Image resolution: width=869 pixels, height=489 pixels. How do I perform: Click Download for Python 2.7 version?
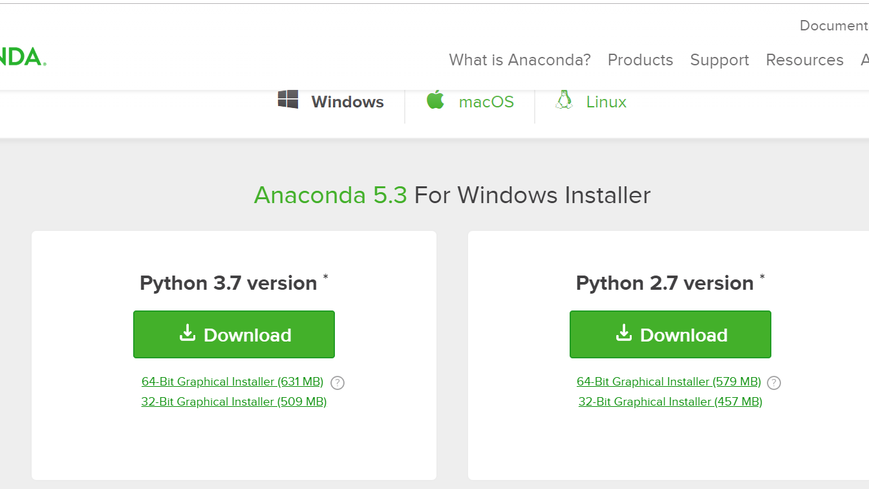click(670, 334)
